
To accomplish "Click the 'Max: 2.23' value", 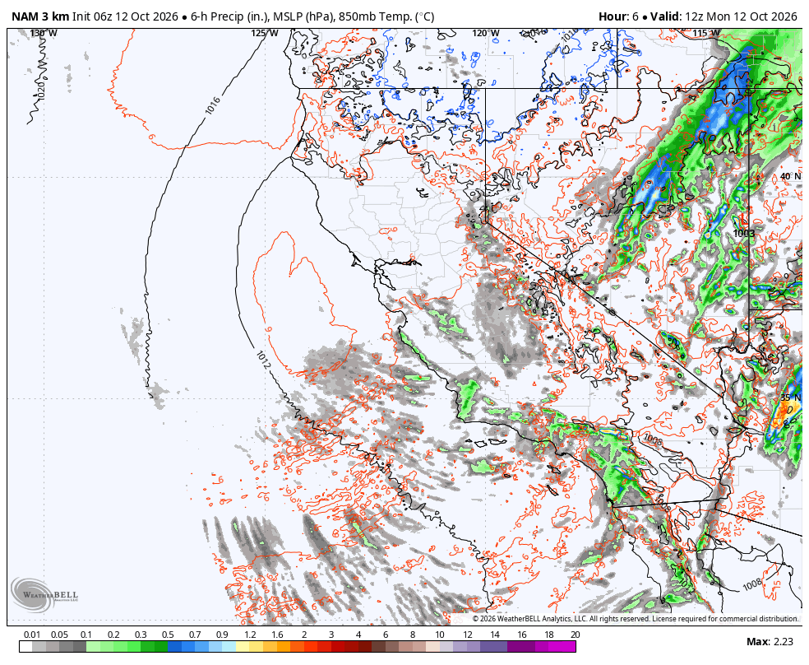I will pos(770,642).
